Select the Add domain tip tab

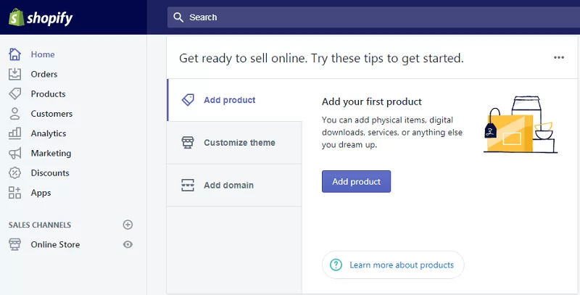[234, 186]
